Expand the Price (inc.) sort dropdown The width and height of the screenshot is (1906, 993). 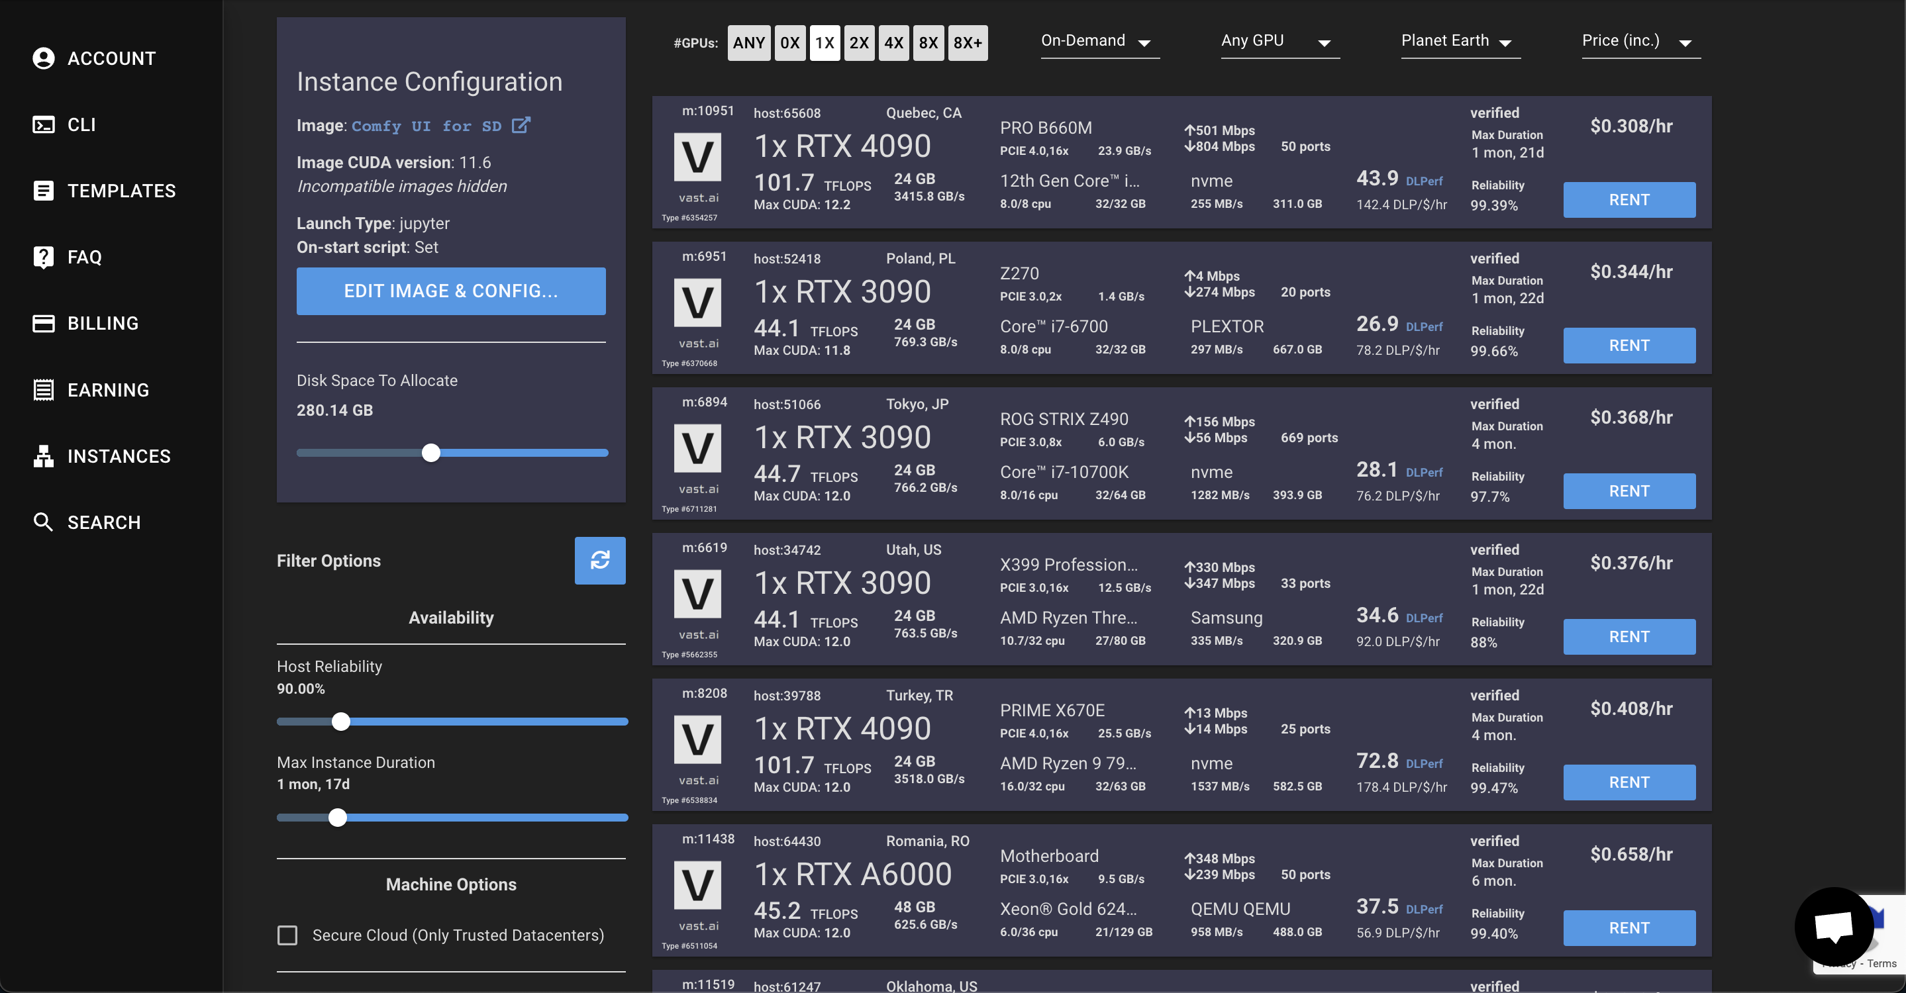tap(1640, 42)
